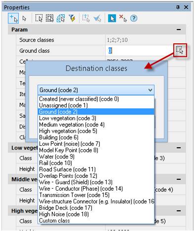Image resolution: width=195 pixels, height=231 pixels.
Task: Activate the blue highlighted cursor button
Action: [112, 18]
